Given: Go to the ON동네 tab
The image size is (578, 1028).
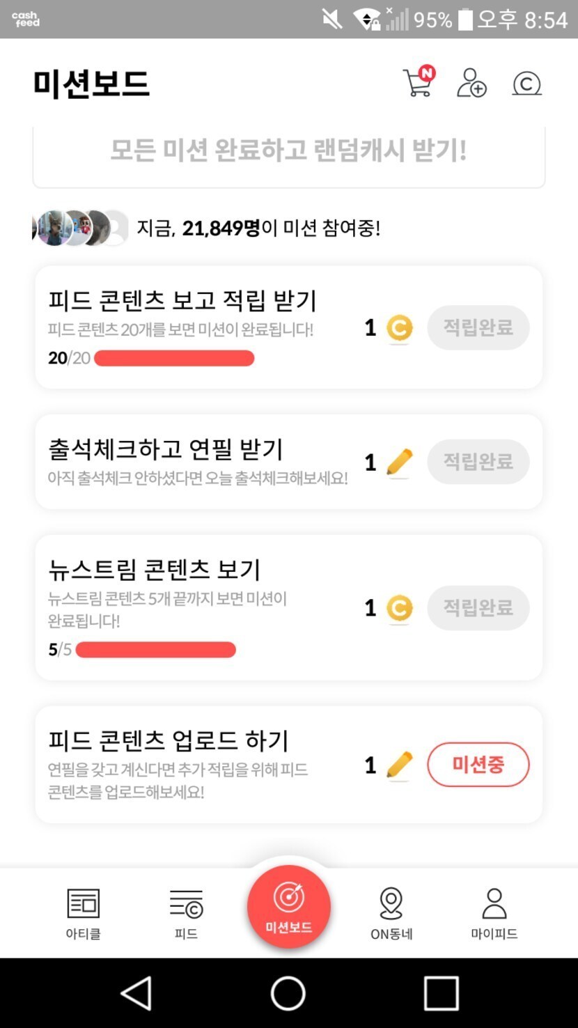Looking at the screenshot, I should (391, 914).
